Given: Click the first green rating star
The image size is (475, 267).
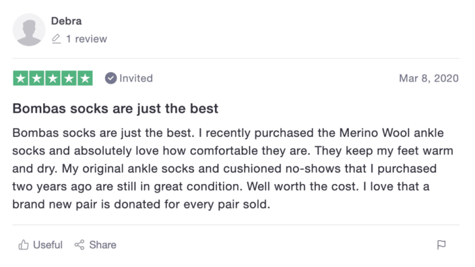Looking at the screenshot, I should click(x=21, y=78).
